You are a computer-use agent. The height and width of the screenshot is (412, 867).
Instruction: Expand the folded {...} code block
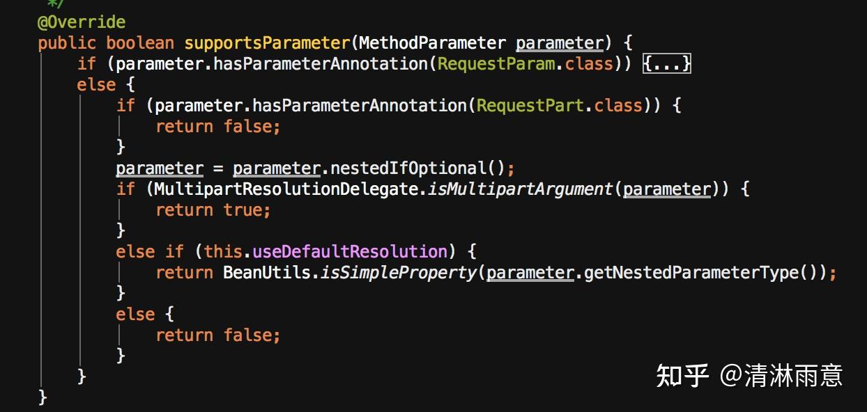(x=667, y=64)
